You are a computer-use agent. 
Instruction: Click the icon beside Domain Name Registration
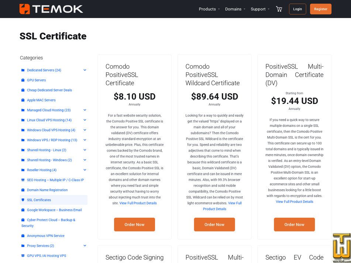tap(23, 190)
